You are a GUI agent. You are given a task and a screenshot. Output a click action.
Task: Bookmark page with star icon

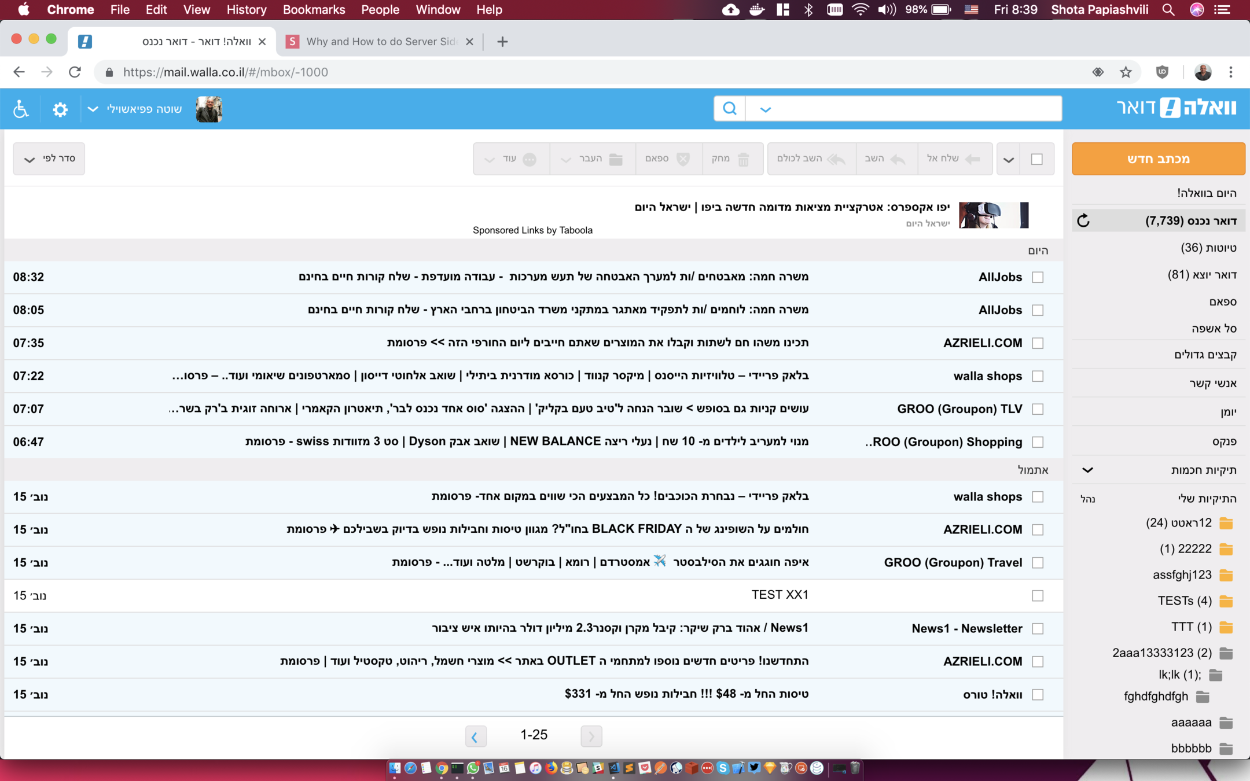[1126, 72]
